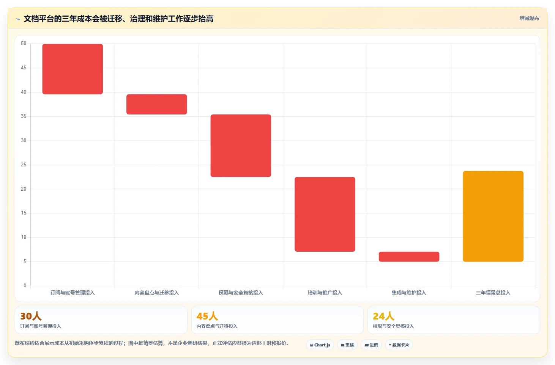
Task: Click x-axis label 集成与维护投入
Action: click(409, 293)
